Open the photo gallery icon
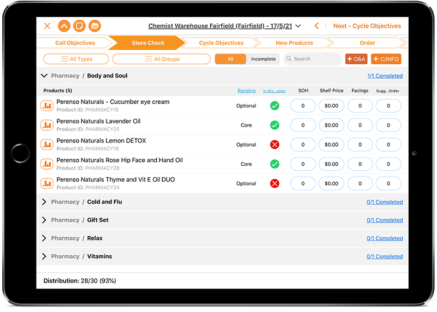The width and height of the screenshot is (437, 312). [95, 26]
